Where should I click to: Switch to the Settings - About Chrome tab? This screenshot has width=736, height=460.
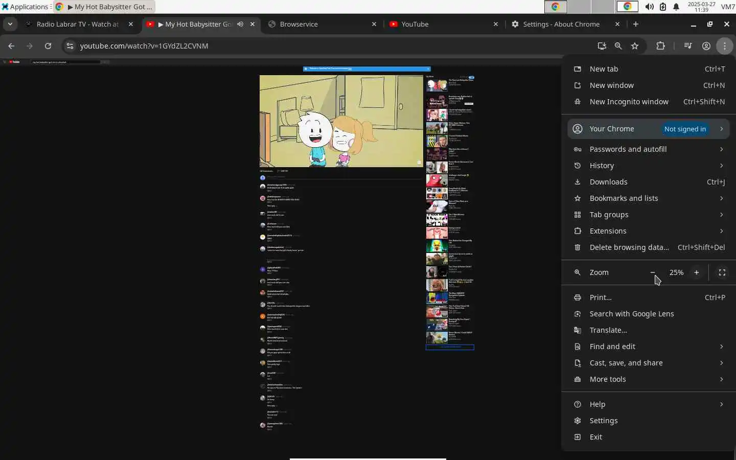click(x=561, y=24)
